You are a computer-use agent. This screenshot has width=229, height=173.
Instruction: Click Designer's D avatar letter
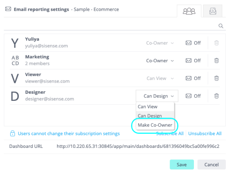pos(15,96)
